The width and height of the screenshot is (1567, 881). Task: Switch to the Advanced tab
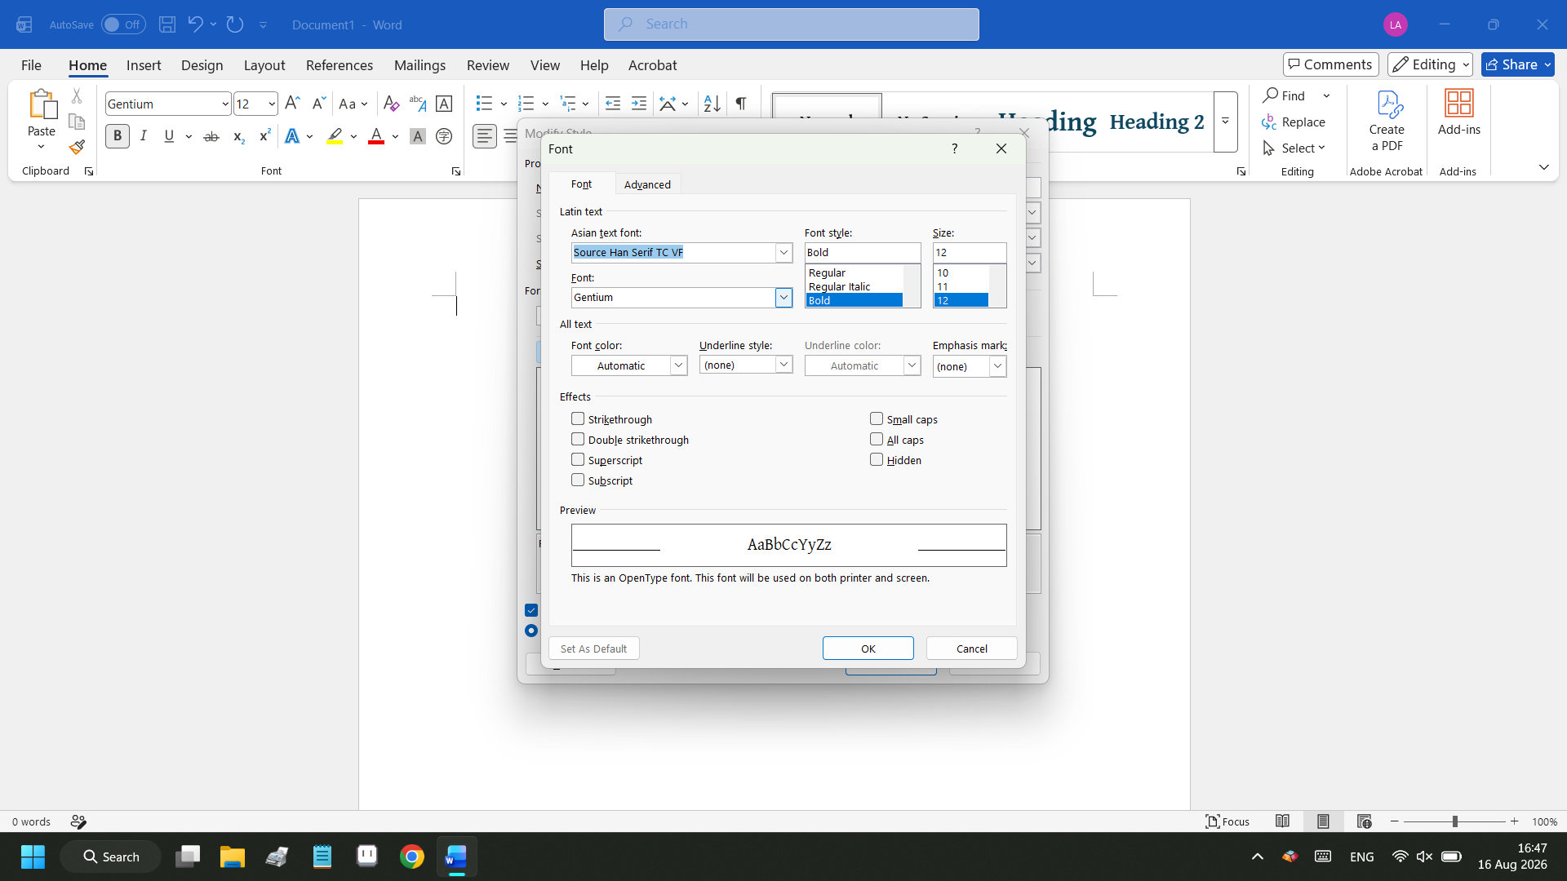(x=647, y=184)
